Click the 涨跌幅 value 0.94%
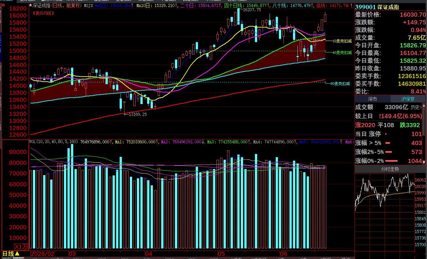Image resolution: width=427 pixels, height=259 pixels. [x=418, y=30]
